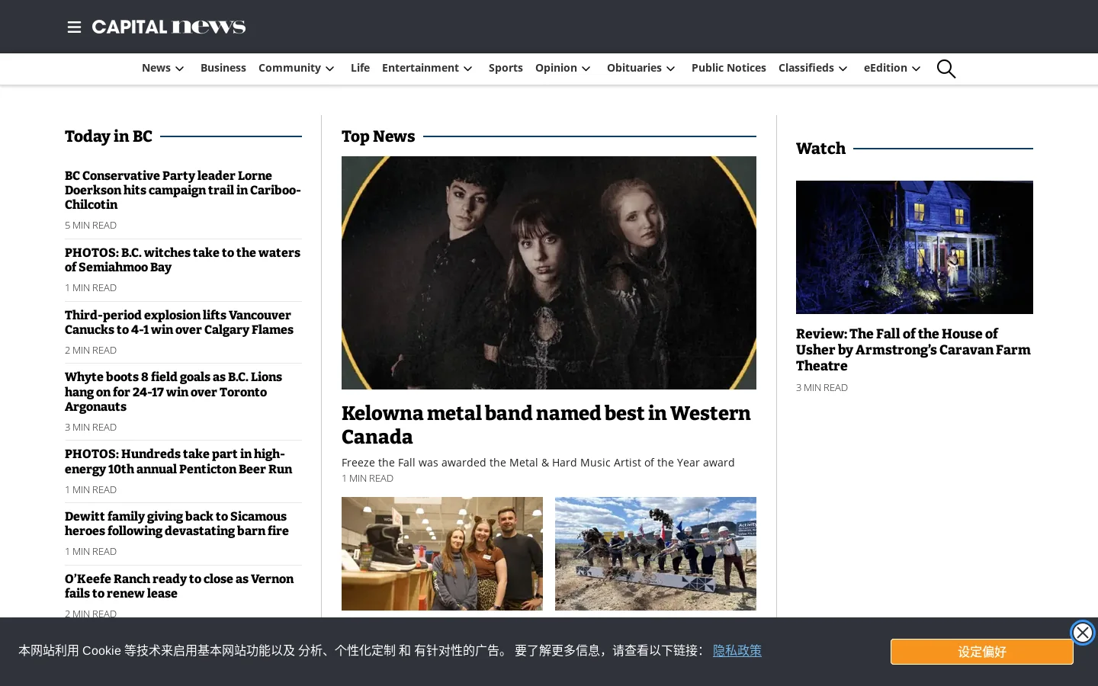Image resolution: width=1098 pixels, height=686 pixels.
Task: Click the Top News section heading
Action: point(378,136)
